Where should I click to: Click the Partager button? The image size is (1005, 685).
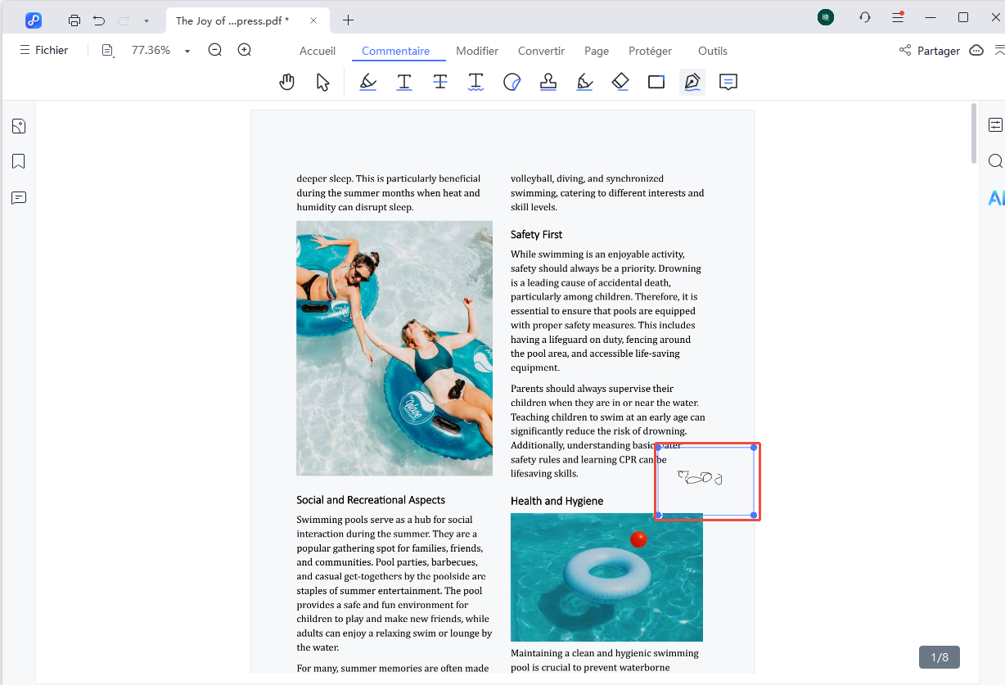tap(929, 51)
